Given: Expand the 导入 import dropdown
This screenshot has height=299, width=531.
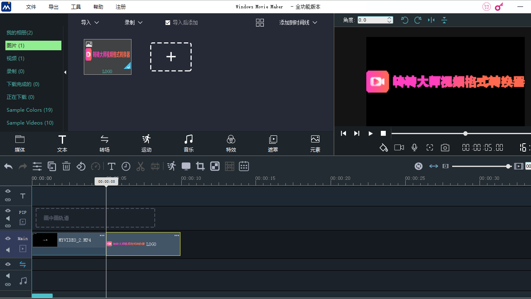Looking at the screenshot, I should 90,22.
